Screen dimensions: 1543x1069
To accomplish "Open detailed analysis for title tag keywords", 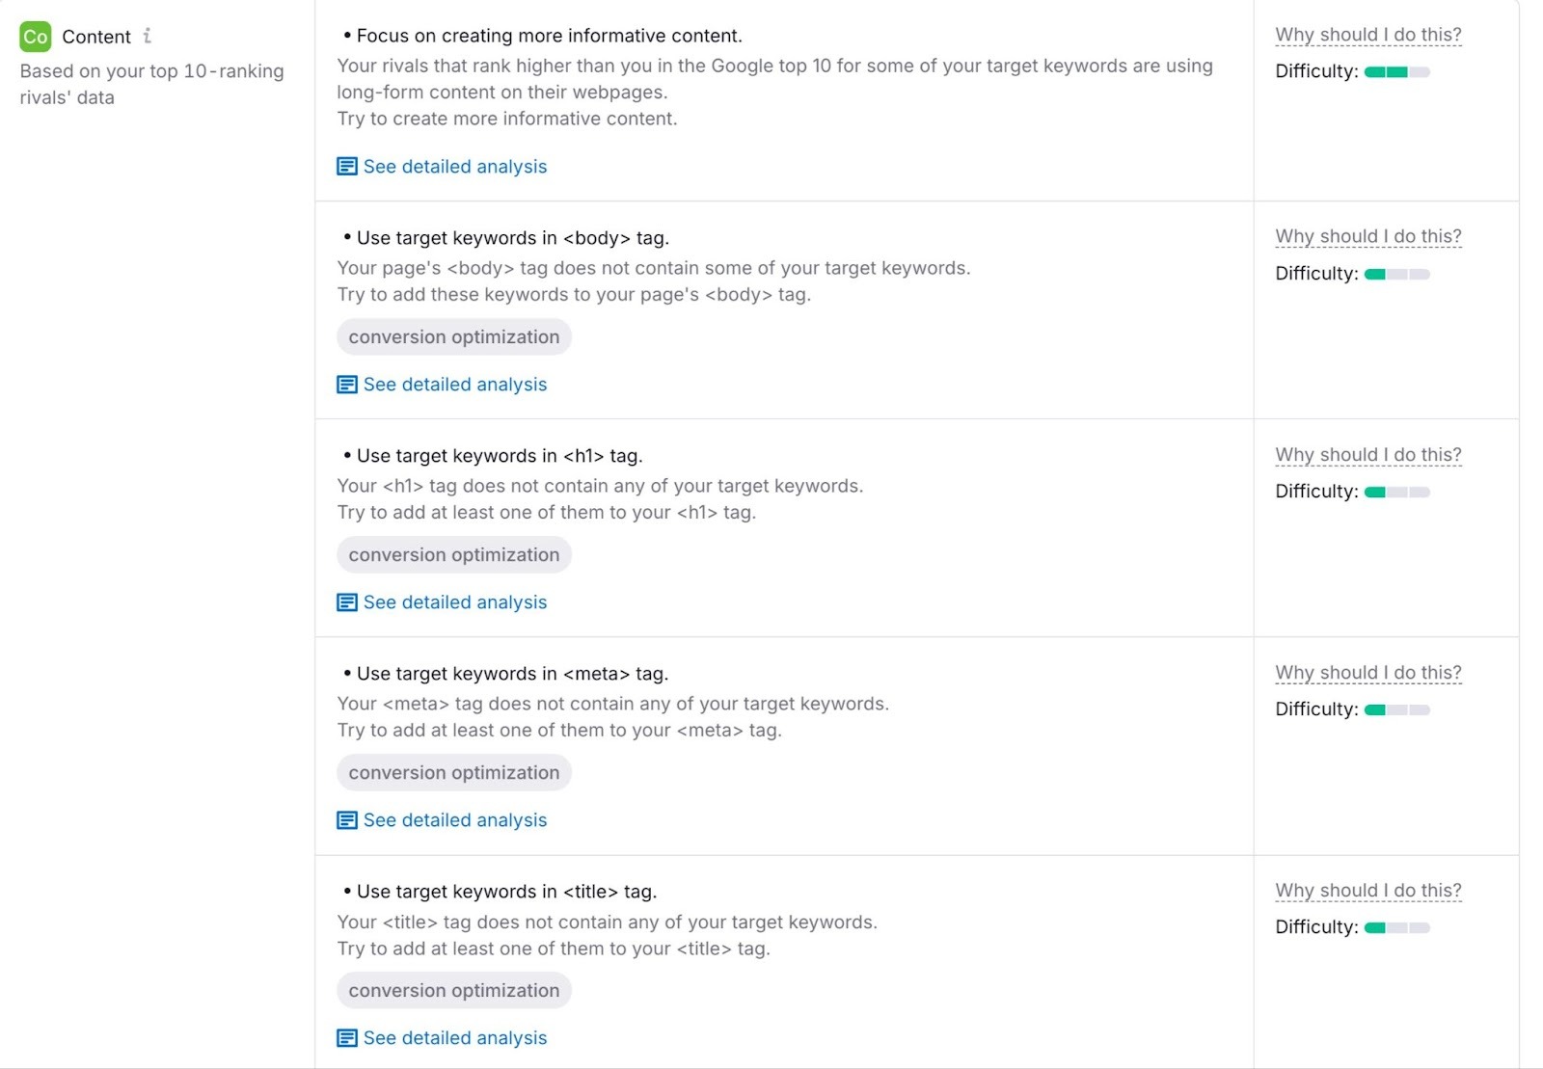I will tap(454, 1038).
